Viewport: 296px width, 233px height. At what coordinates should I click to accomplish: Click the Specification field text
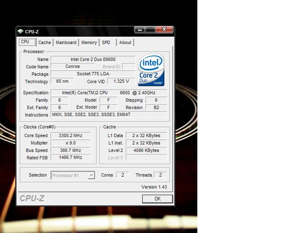(109, 93)
